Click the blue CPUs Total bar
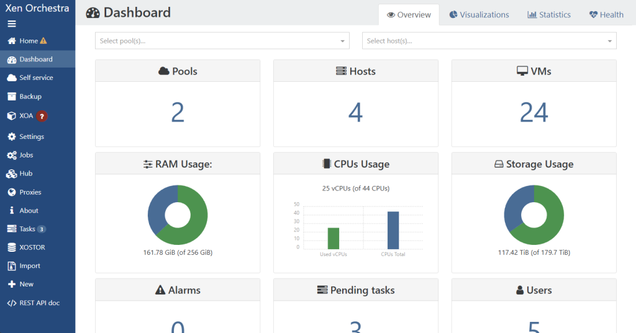Screen dimensions: 636x333 (393, 230)
